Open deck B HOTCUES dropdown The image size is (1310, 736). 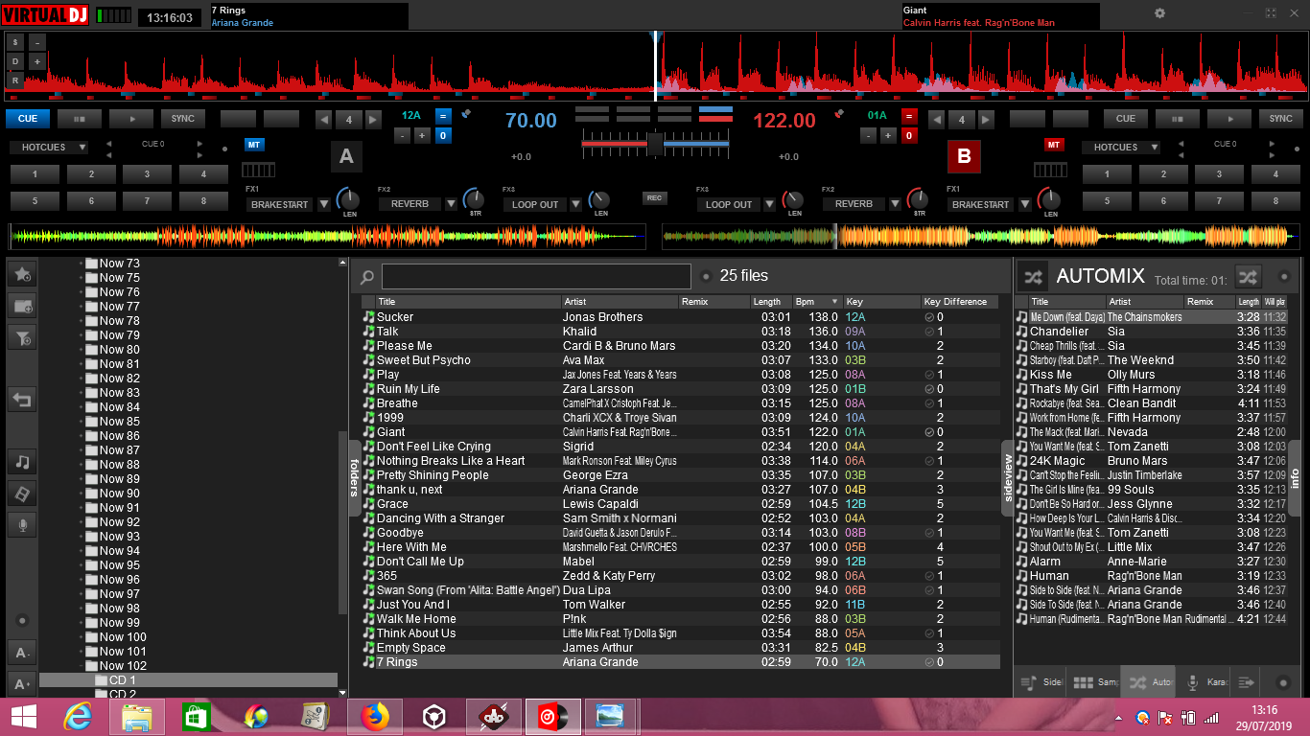1121,148
